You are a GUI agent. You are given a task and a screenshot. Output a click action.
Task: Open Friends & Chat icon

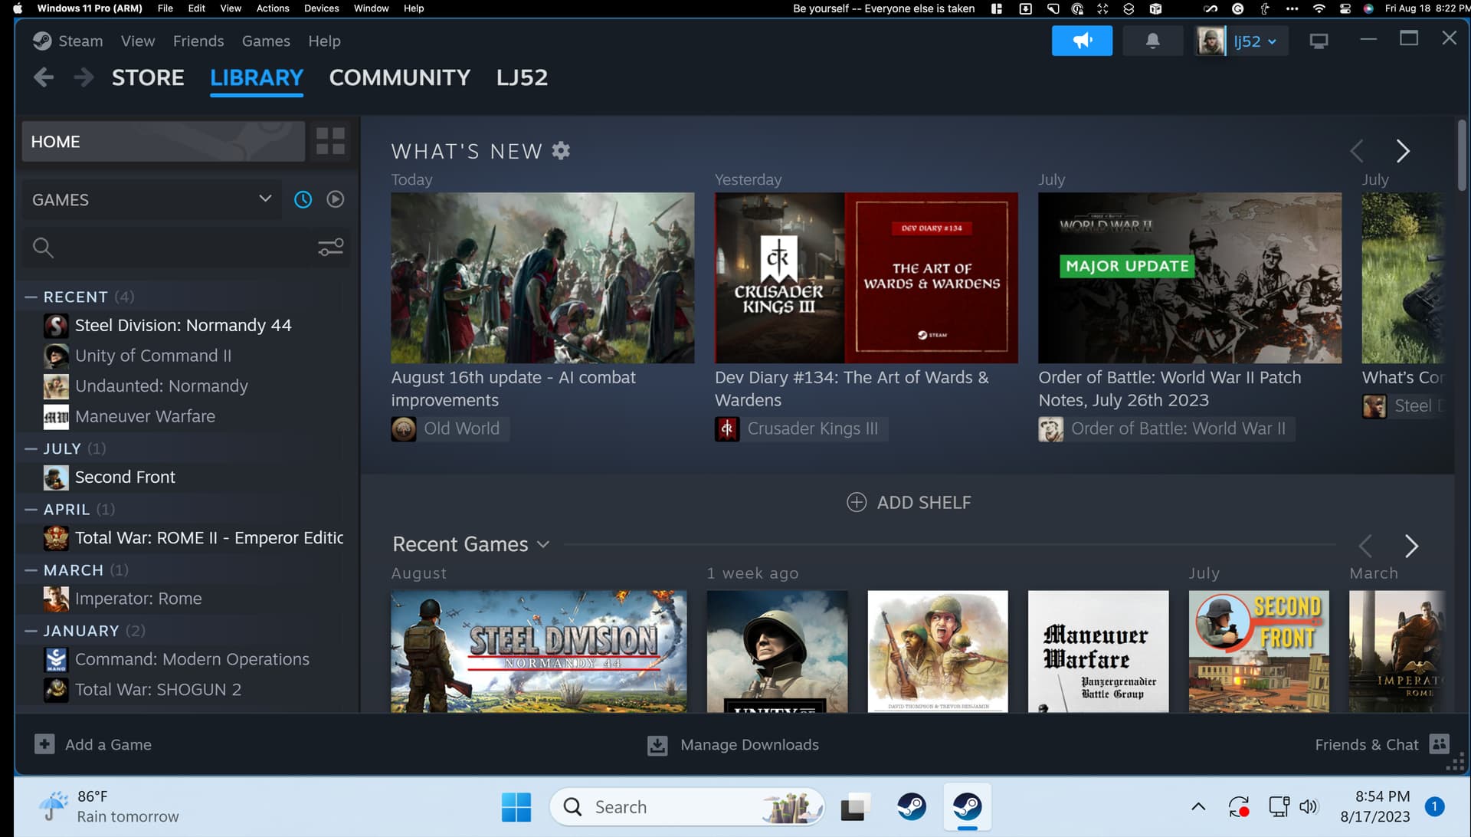(1439, 744)
